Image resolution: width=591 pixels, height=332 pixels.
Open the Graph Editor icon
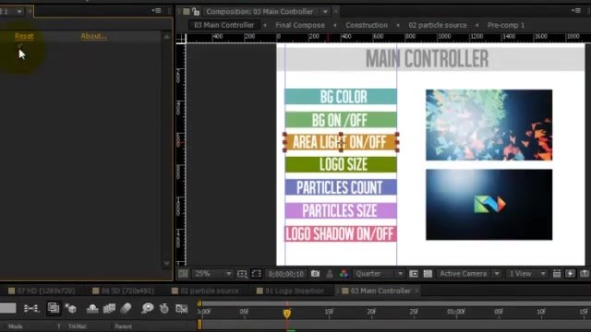pos(182,309)
